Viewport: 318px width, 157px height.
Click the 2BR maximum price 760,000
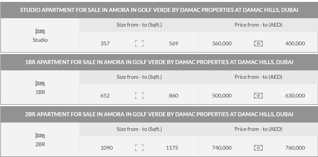point(295,148)
